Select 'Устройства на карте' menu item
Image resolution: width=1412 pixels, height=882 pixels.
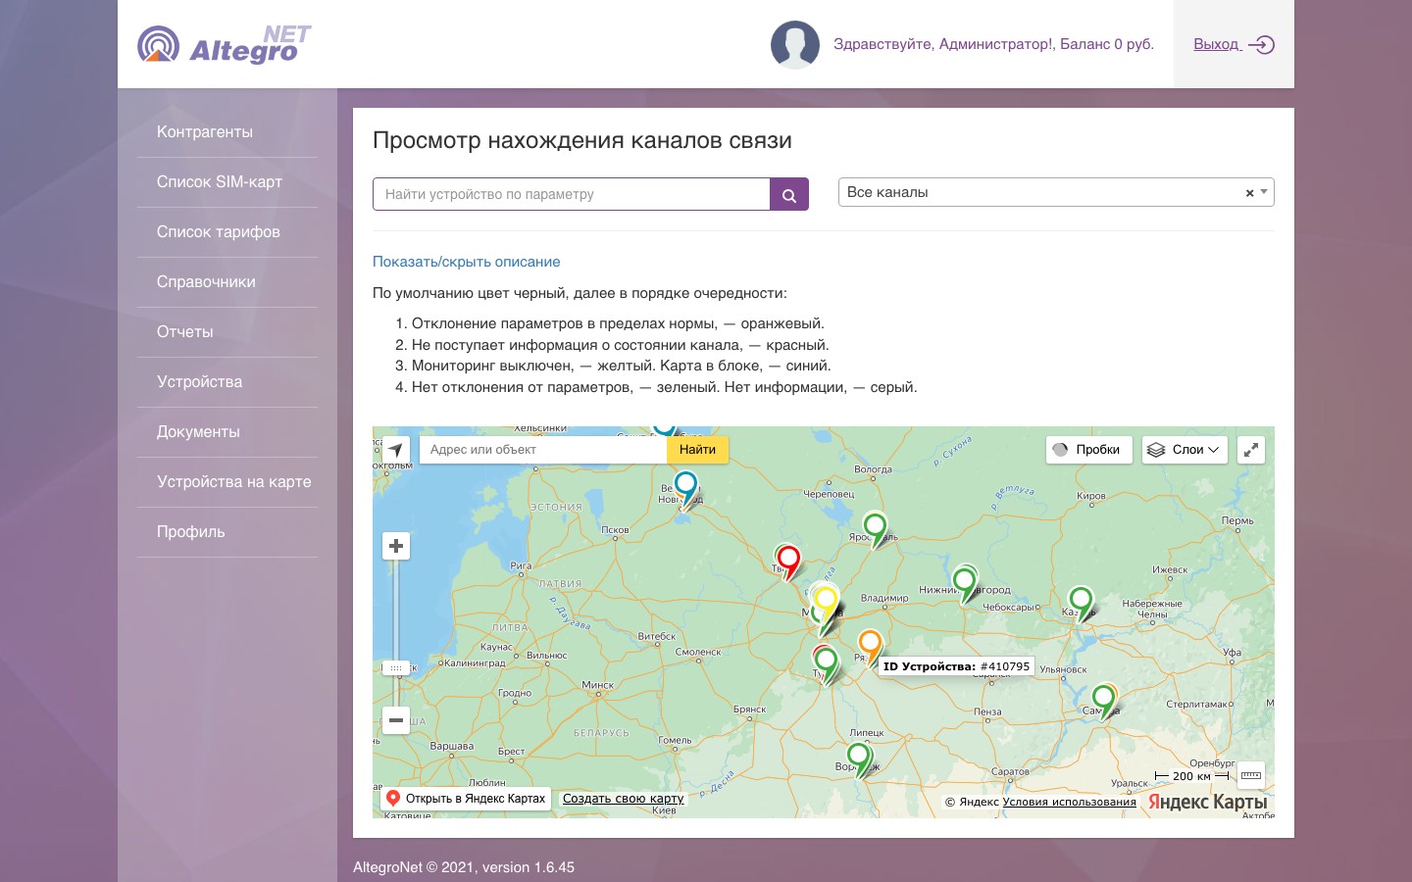[234, 482]
